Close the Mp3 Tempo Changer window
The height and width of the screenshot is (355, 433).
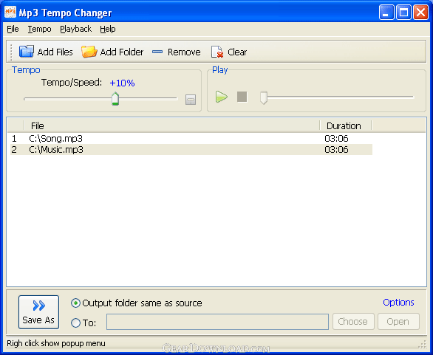click(420, 13)
